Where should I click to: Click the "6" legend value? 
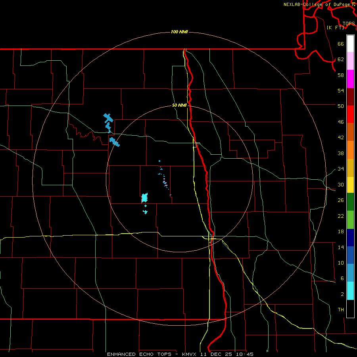pos(342,278)
